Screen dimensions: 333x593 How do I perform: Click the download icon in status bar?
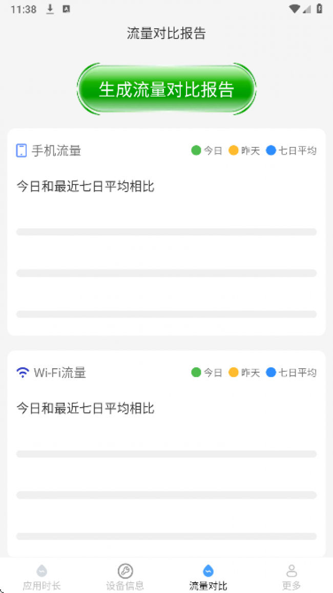point(50,9)
